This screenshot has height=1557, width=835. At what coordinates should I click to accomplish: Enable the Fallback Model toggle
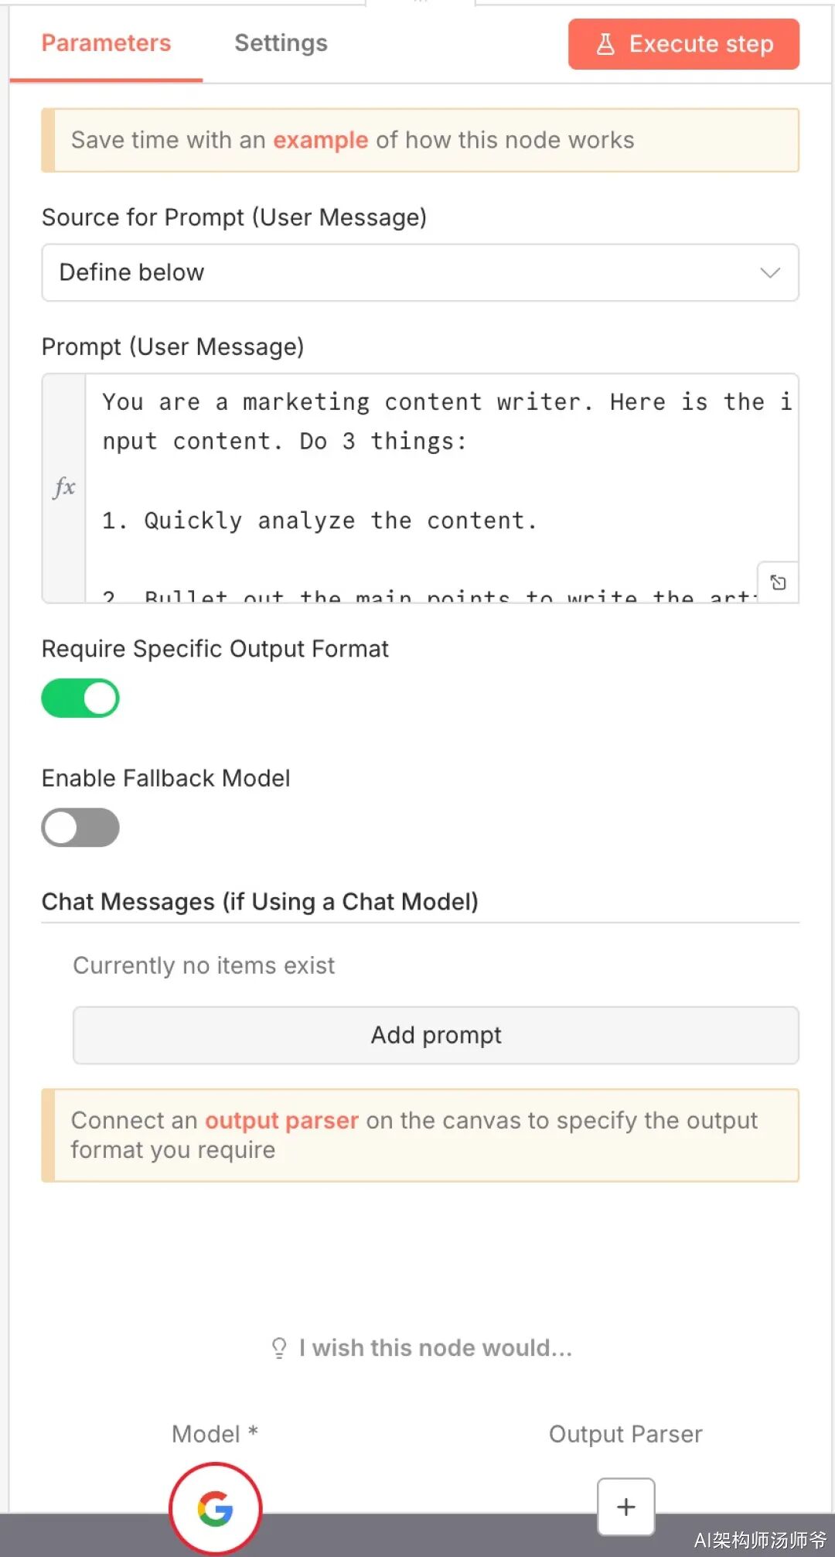click(80, 828)
